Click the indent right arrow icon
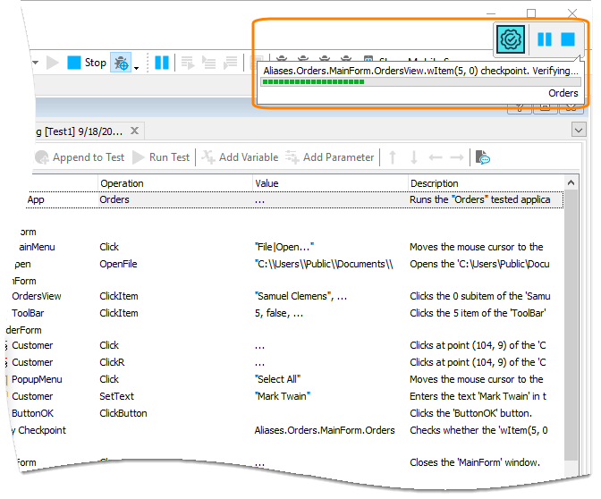Viewport: 601px width, 499px height. coord(457,157)
